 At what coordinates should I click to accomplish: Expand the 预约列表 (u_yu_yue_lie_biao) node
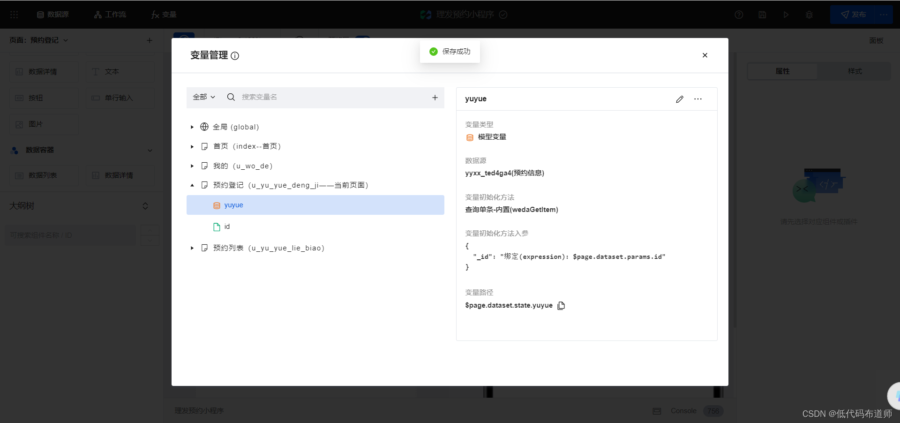click(192, 248)
